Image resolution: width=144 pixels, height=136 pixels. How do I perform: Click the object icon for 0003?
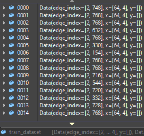coord(11,30)
